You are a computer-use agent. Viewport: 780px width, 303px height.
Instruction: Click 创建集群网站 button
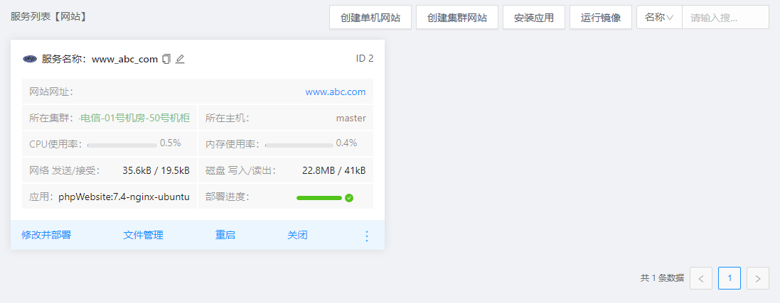tap(457, 18)
